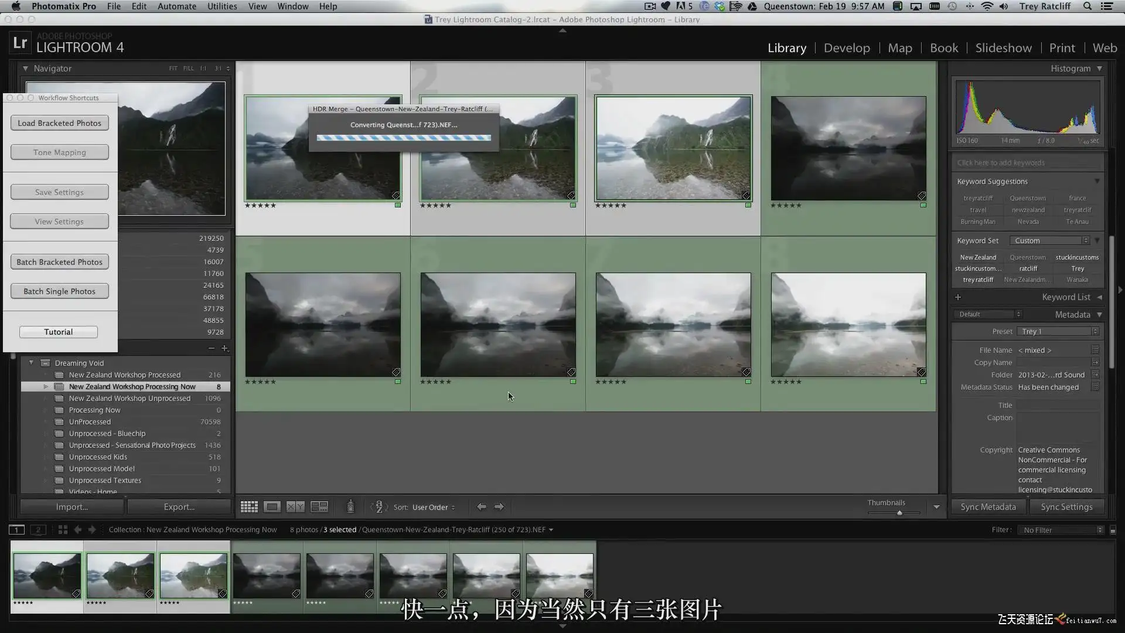This screenshot has width=1125, height=633.
Task: Adjust the Thumbnails size slider
Action: point(899,513)
